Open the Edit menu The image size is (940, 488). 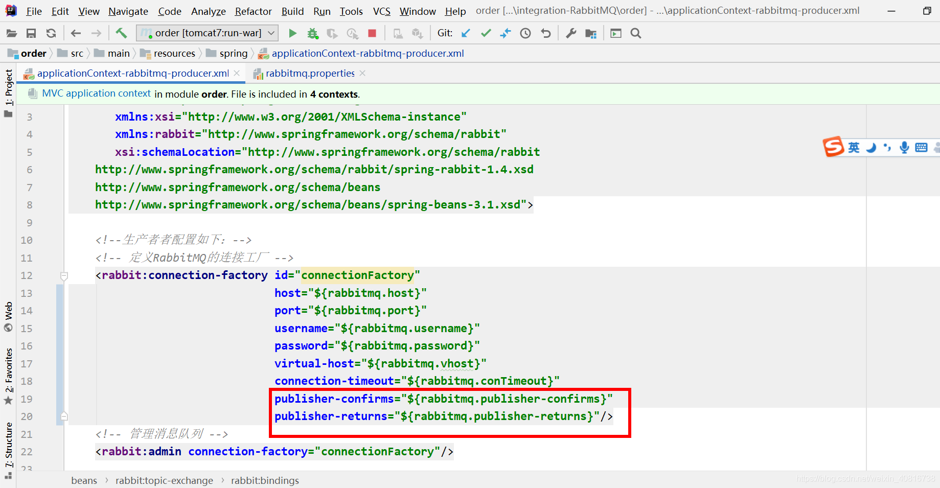60,11
